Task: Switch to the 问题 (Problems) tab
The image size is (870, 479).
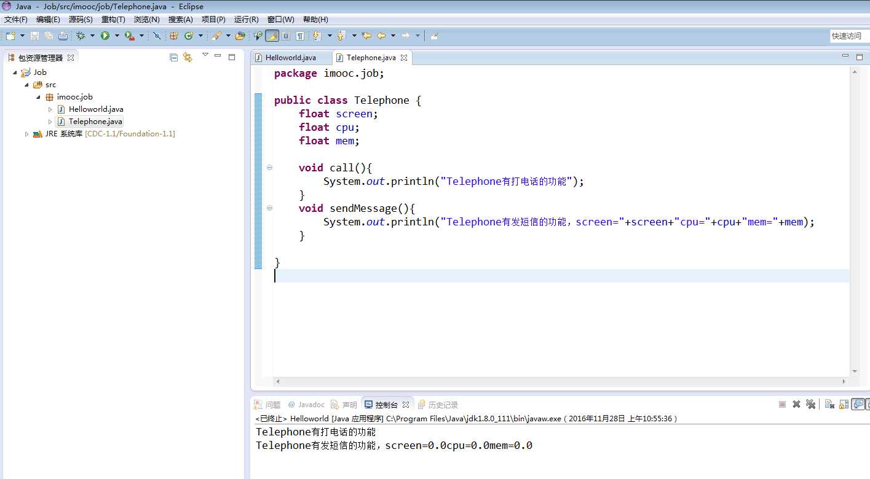Action: coord(267,405)
